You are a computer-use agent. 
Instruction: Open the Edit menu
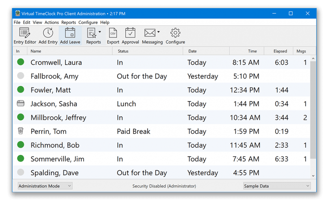point(26,22)
